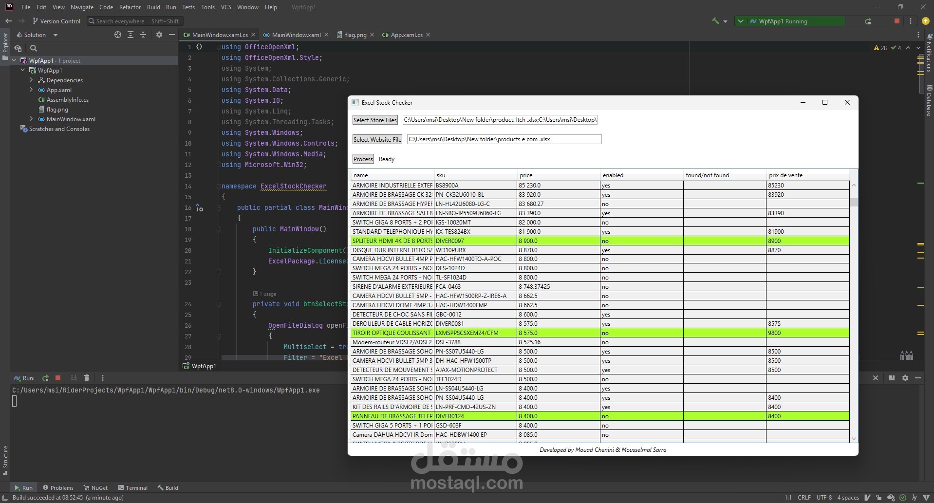Image resolution: width=934 pixels, height=503 pixels.
Task: Open Solution panel settings gear
Action: [x=159, y=35]
